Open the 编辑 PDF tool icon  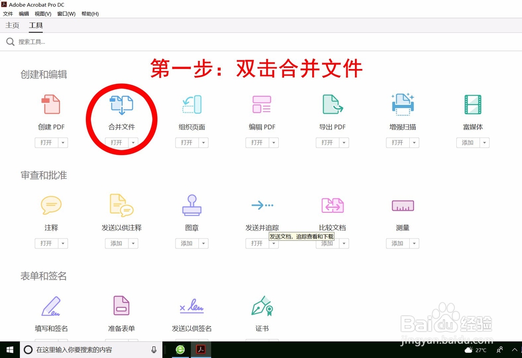[262, 104]
